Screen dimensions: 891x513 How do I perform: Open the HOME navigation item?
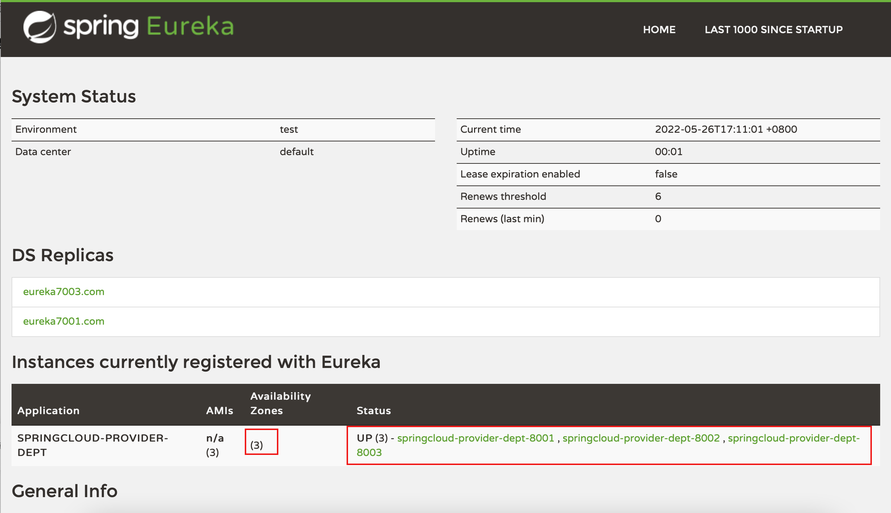click(659, 30)
